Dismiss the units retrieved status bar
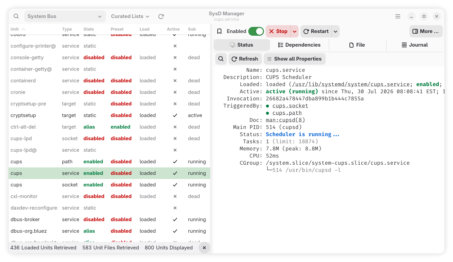Image resolution: width=453 pixels, height=262 pixels. tap(204, 248)
